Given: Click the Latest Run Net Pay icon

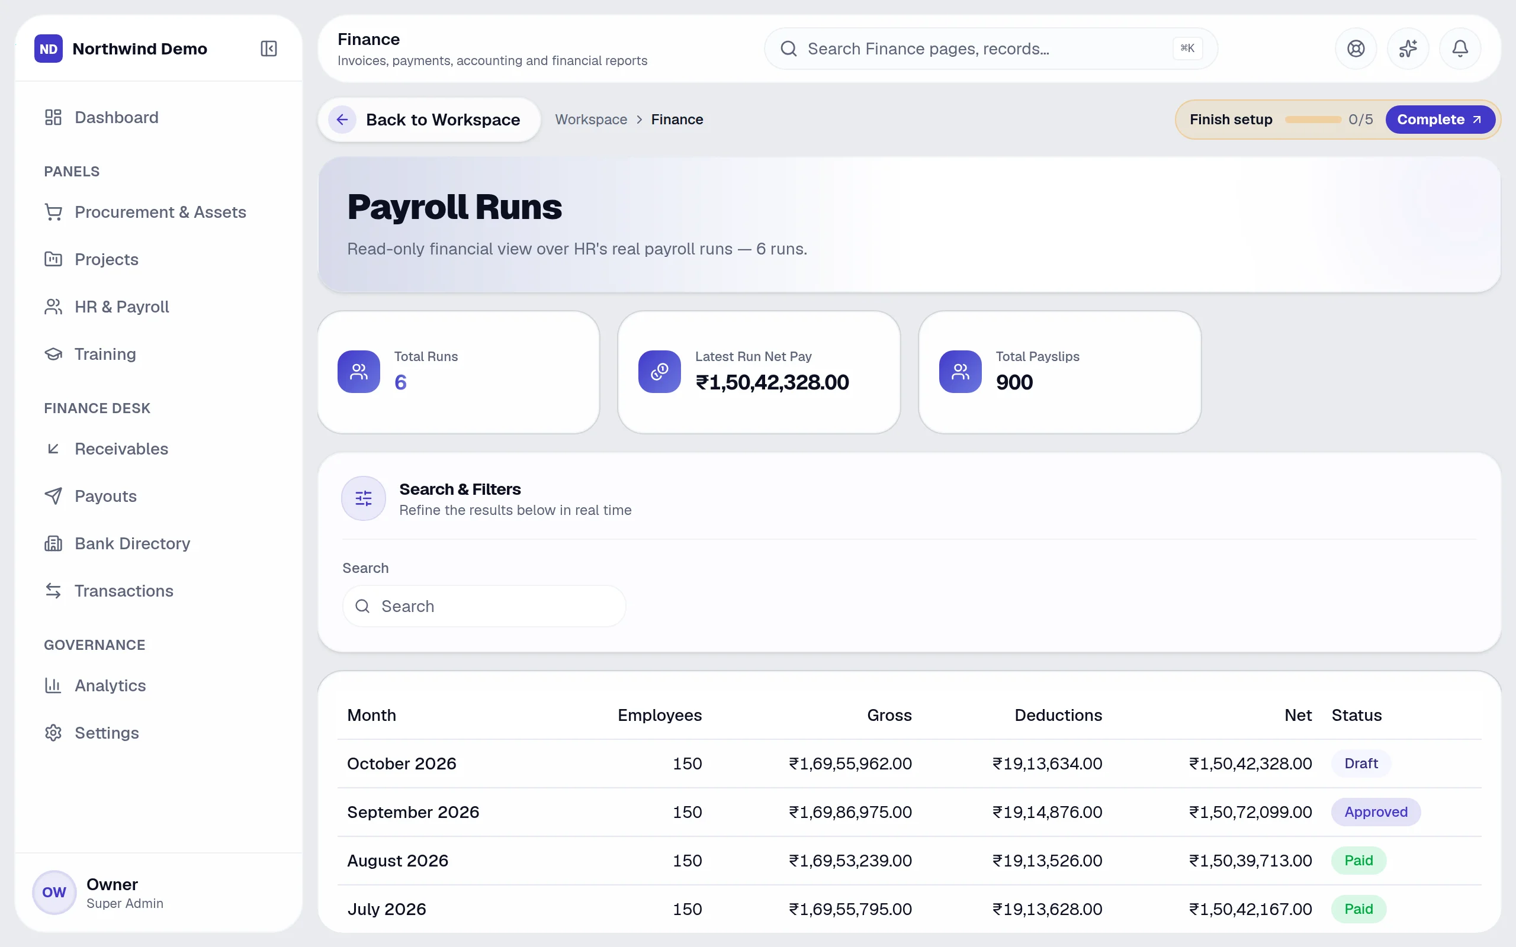Looking at the screenshot, I should point(659,372).
